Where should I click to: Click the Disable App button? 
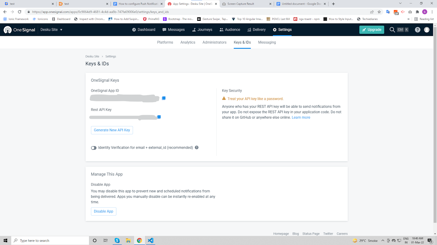pos(104,211)
